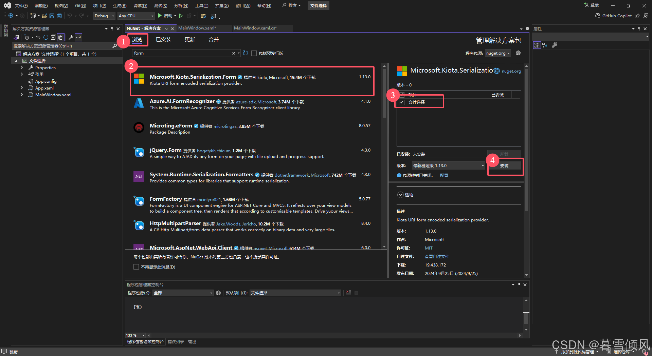Clear the 'form' search text with X
652x356 pixels.
pyautogui.click(x=233, y=53)
